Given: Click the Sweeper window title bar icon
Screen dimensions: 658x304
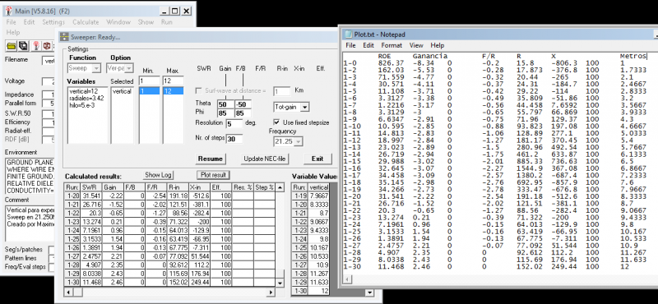Looking at the screenshot, I should (x=64, y=37).
